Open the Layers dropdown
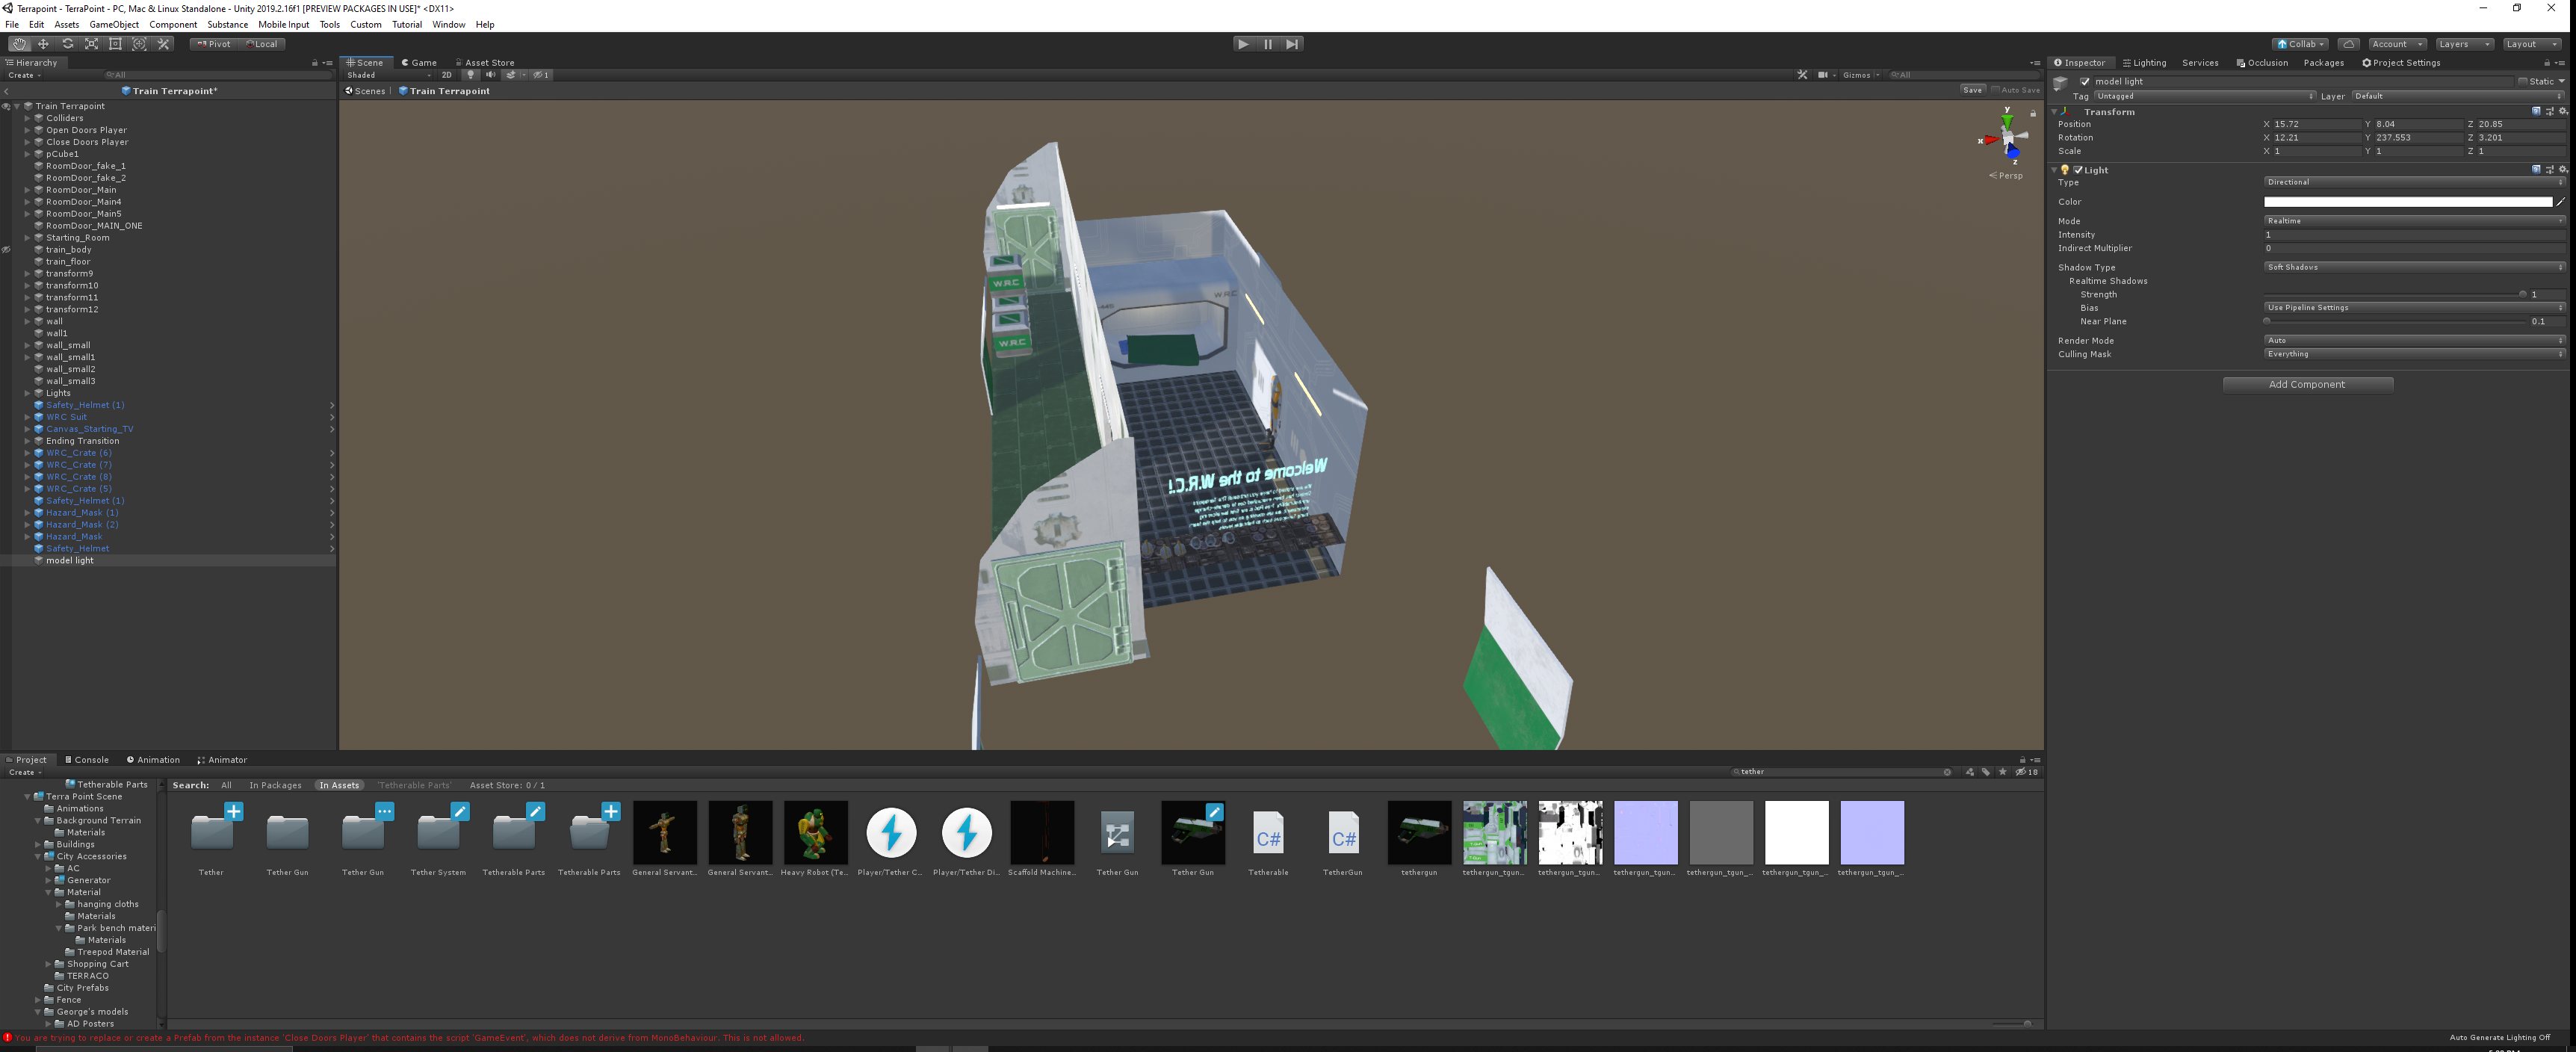Viewport: 2576px width, 1052px height. click(2463, 44)
